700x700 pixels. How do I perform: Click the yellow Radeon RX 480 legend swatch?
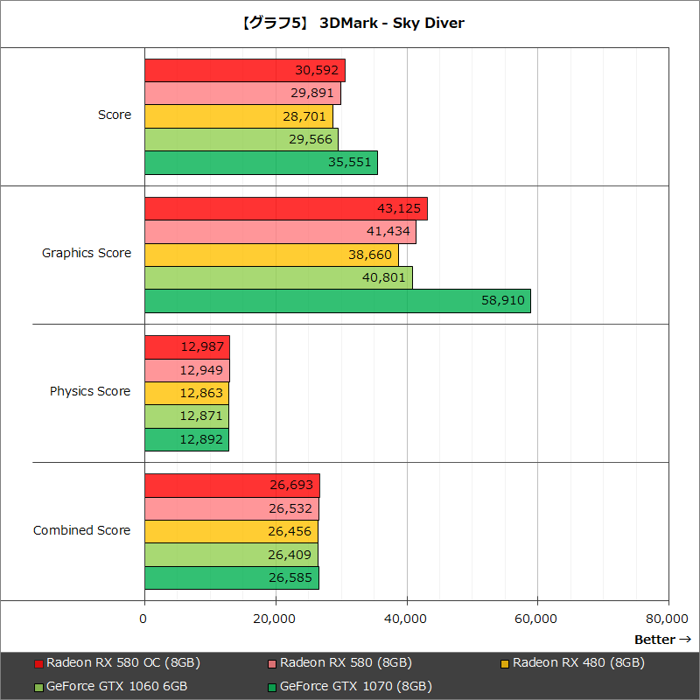click(x=505, y=664)
